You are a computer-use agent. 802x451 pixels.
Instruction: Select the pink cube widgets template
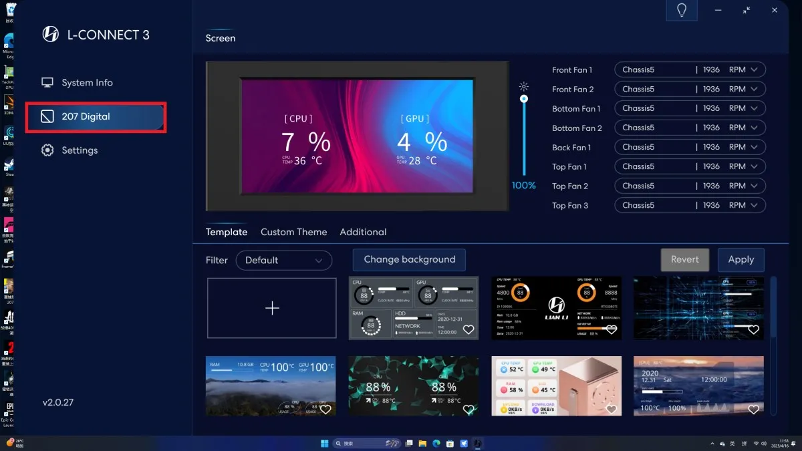[556, 386]
